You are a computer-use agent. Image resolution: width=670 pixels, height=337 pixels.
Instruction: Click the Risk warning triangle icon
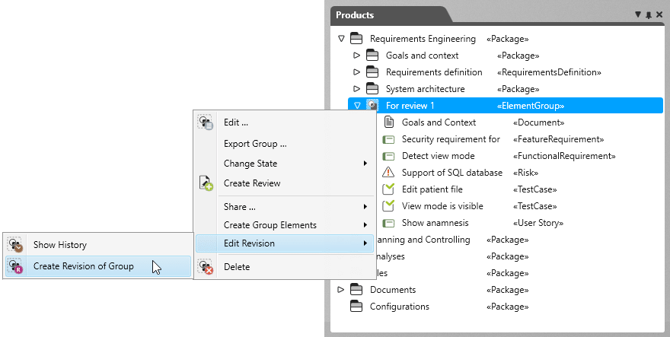click(388, 173)
